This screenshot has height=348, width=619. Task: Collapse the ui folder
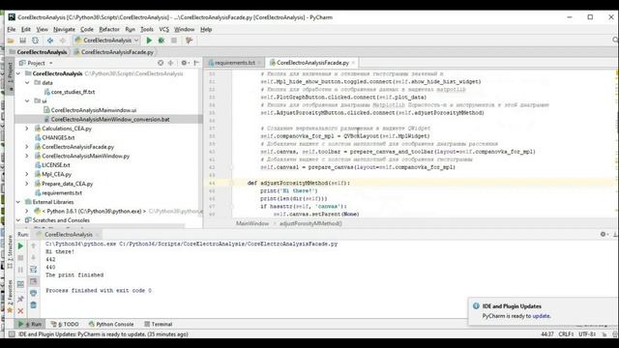pos(27,101)
